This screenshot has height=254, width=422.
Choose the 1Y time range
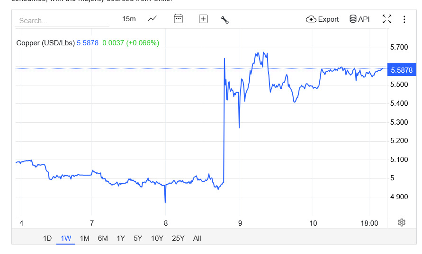[x=121, y=238]
